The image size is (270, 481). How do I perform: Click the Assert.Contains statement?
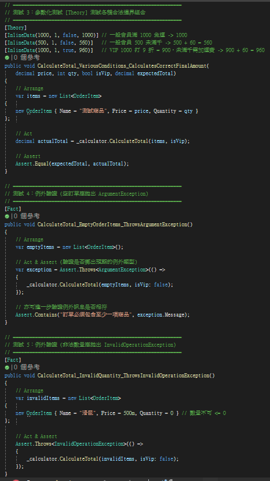103,315
